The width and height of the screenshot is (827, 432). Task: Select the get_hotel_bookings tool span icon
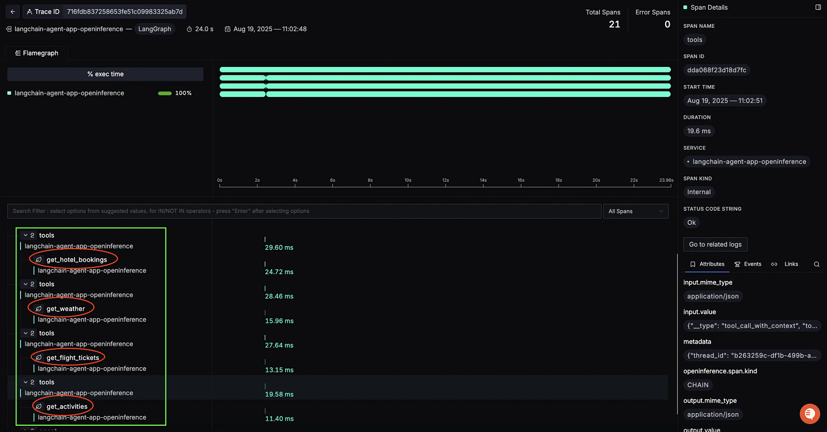(x=38, y=259)
